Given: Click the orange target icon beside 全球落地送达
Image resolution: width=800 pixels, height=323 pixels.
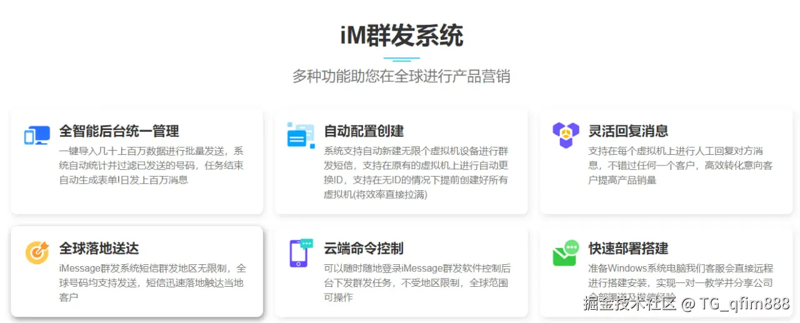Looking at the screenshot, I should pyautogui.click(x=37, y=252).
